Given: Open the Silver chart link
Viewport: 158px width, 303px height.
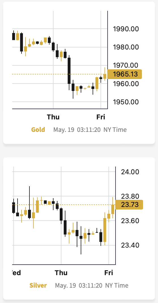Looking at the screenshot, I should (x=38, y=285).
